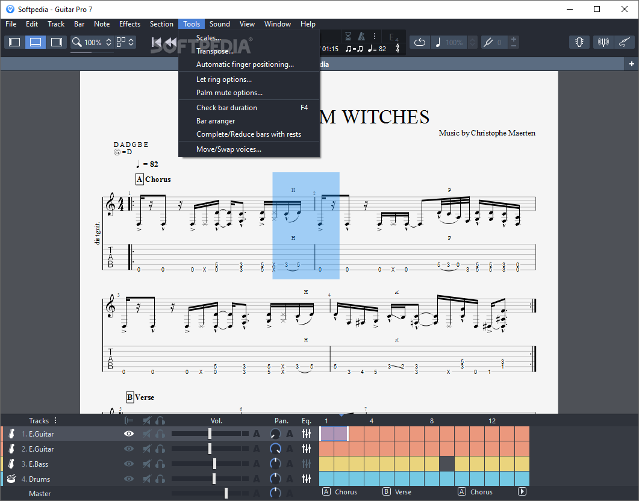Open the Tracks options three-dots menu
Viewport: 639px width, 501px height.
(x=55, y=420)
